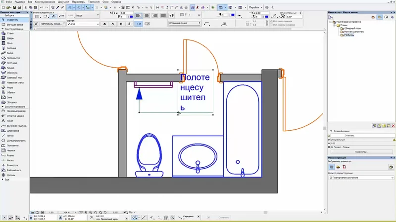Image resolution: width=396 pixels, height=222 pixels.
Task: Collapse the Документирование toolbox section
Action: [2, 107]
